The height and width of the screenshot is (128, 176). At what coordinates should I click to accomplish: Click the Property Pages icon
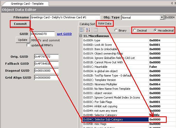point(95,30)
